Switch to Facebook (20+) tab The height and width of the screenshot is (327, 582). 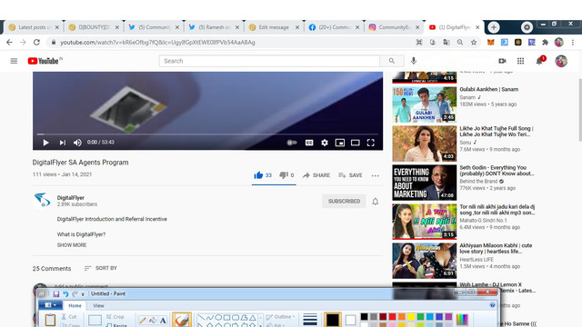[x=334, y=27]
